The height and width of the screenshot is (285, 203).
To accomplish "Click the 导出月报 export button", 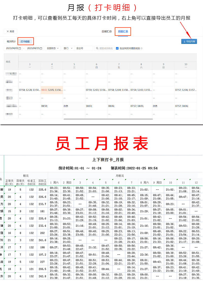I will pyautogui.click(x=189, y=41).
